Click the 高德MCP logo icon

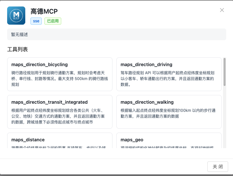(16, 16)
